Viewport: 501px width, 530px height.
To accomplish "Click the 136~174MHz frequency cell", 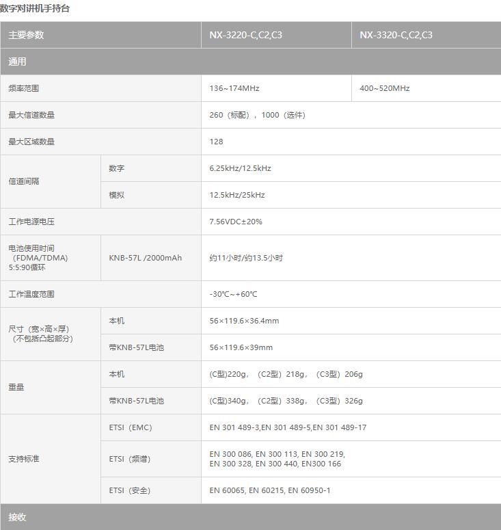I will pos(234,88).
